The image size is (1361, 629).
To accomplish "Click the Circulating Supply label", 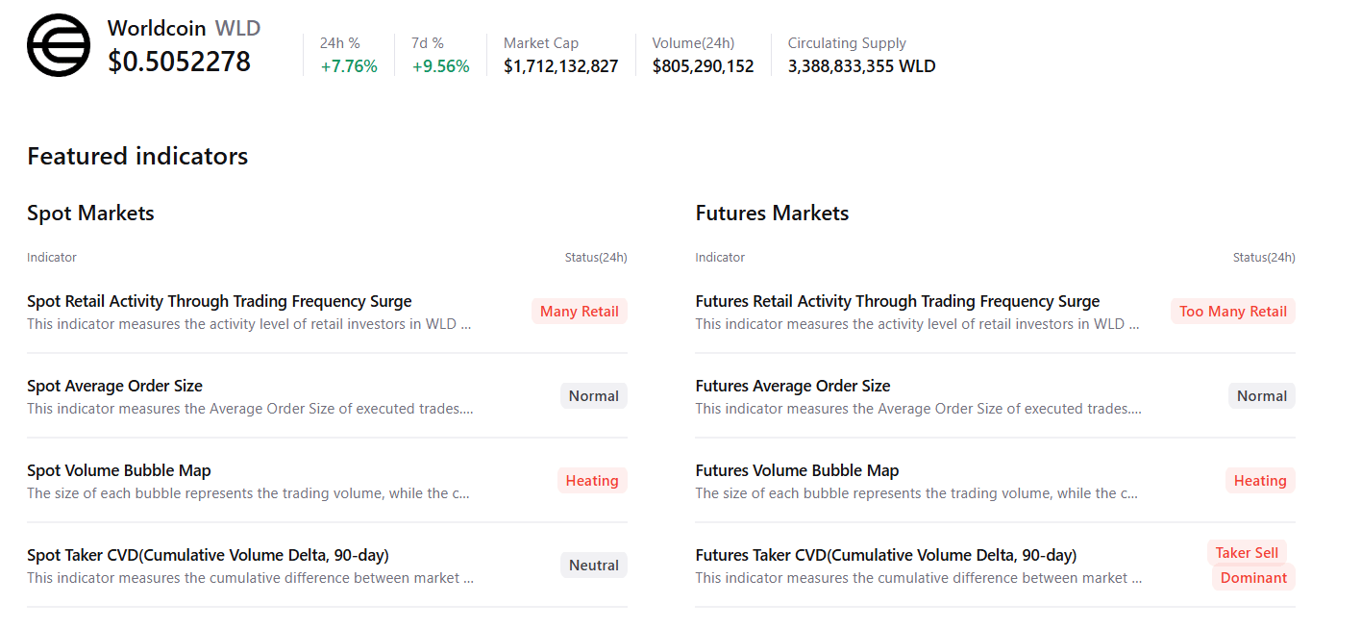I will click(847, 43).
